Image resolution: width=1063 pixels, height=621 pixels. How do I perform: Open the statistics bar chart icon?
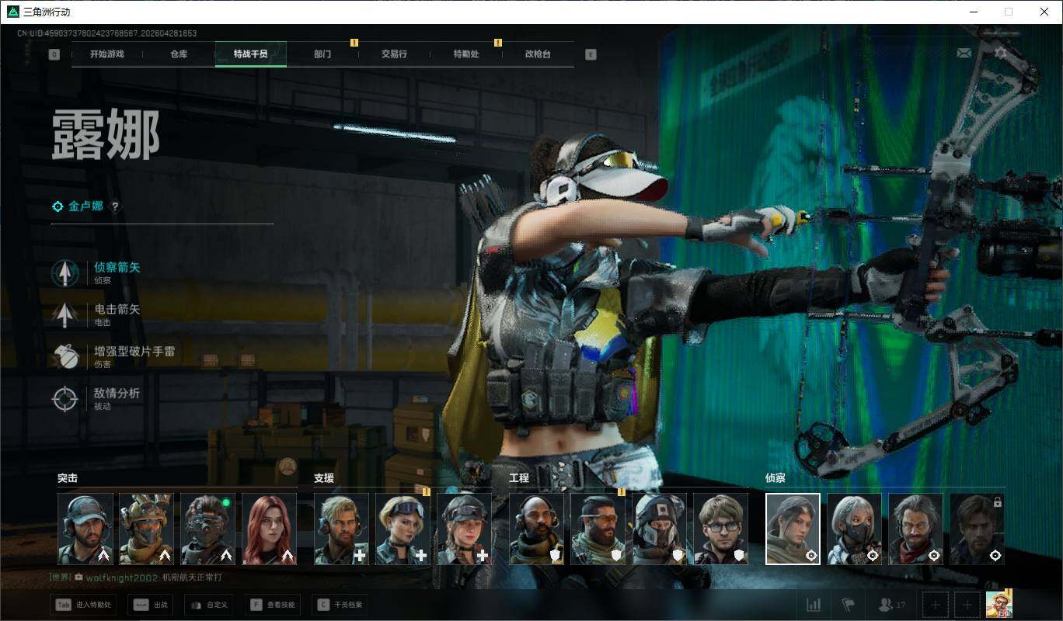[x=814, y=605]
